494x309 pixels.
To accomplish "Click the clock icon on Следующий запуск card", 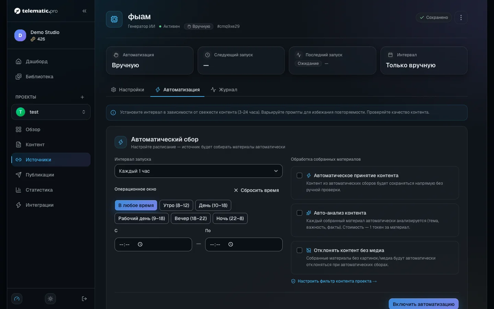I will [x=208, y=55].
